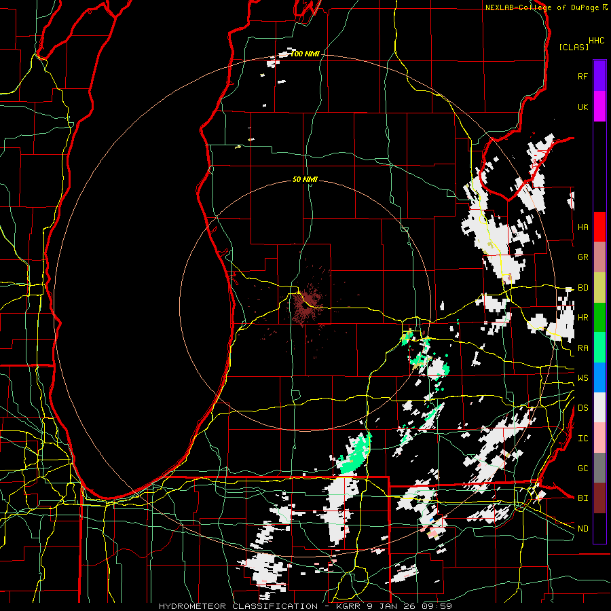Viewport: 611px width, 611px height.
Task: Click the [CLAS] units label
Action: click(x=574, y=47)
